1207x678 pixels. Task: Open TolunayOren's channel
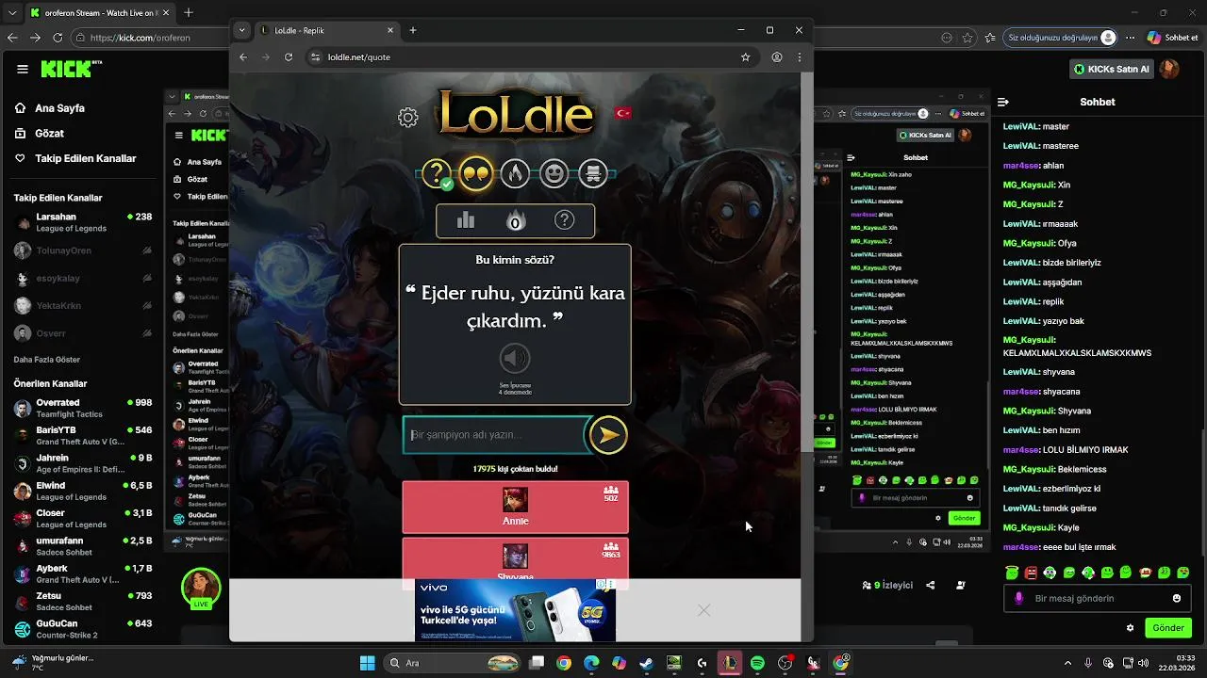[x=83, y=250]
